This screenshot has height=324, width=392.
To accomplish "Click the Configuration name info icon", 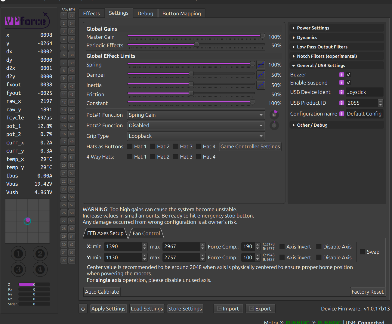I will click(x=341, y=114).
